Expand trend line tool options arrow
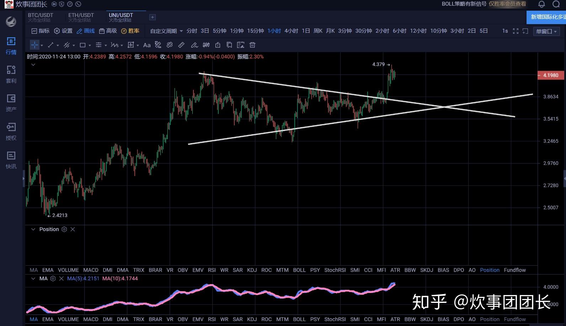 [58, 45]
